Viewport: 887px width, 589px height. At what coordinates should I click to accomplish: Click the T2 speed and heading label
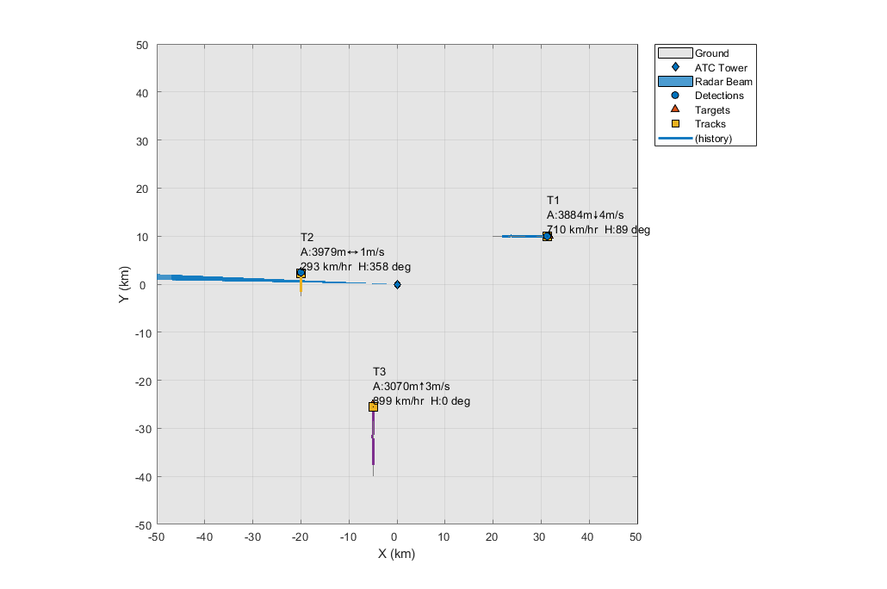click(x=356, y=266)
